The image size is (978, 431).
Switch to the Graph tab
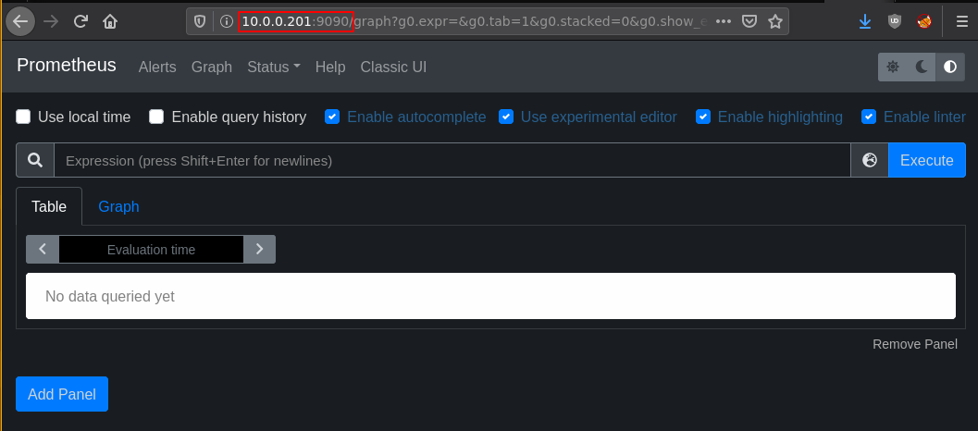118,206
